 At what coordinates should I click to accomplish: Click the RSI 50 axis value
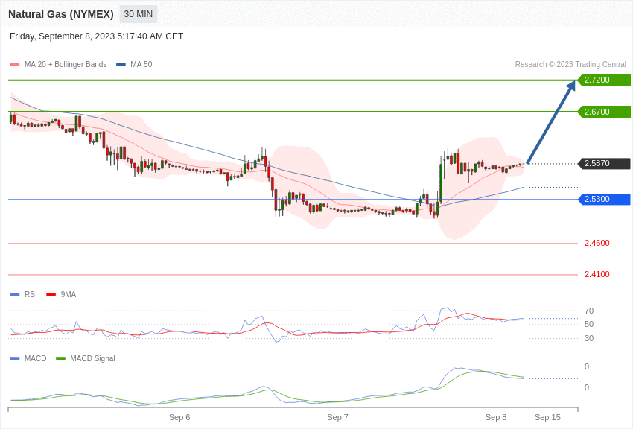[589, 324]
